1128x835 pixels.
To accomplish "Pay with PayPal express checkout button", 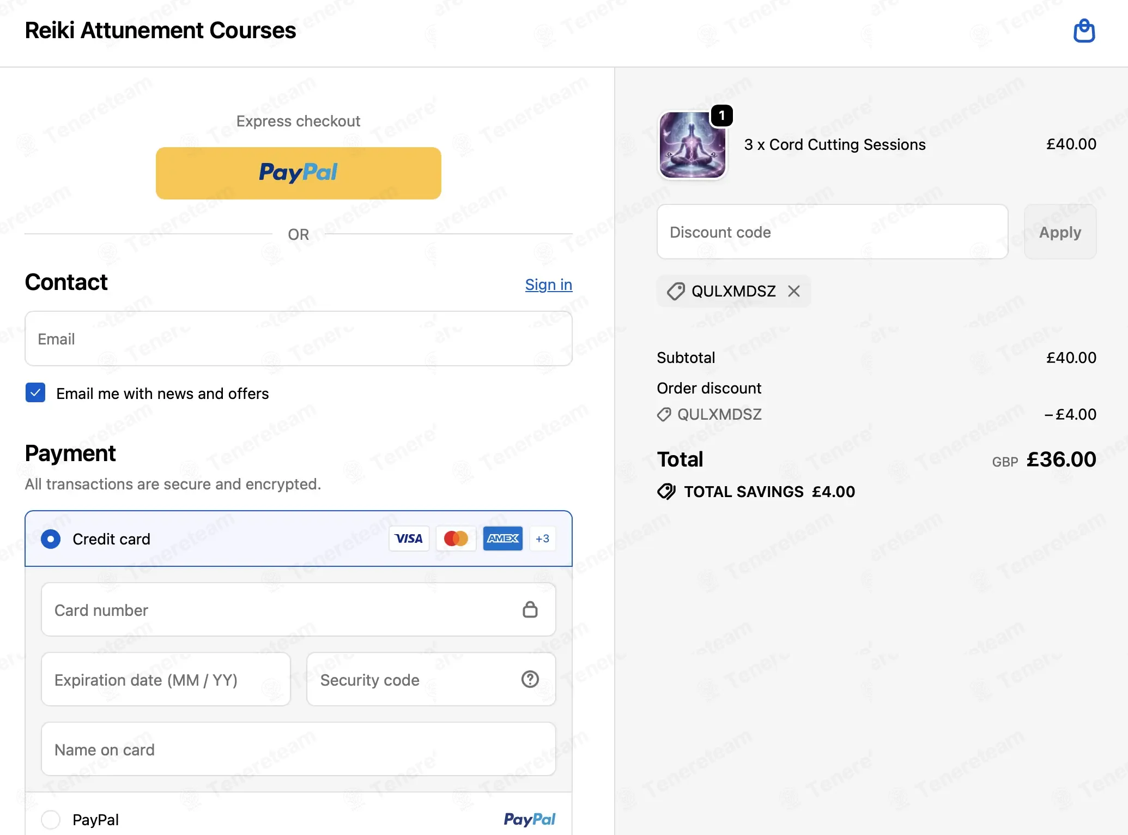I will tap(298, 173).
